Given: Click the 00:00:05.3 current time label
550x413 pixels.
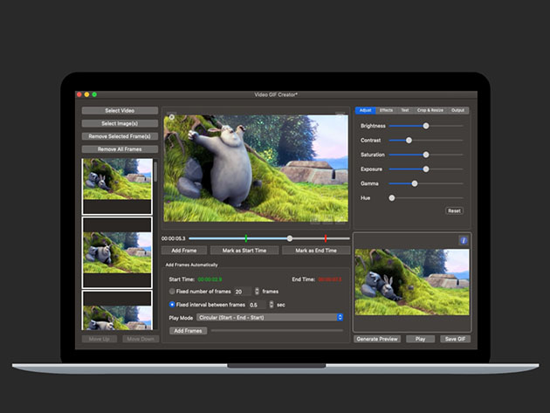Looking at the screenshot, I should pos(173,238).
